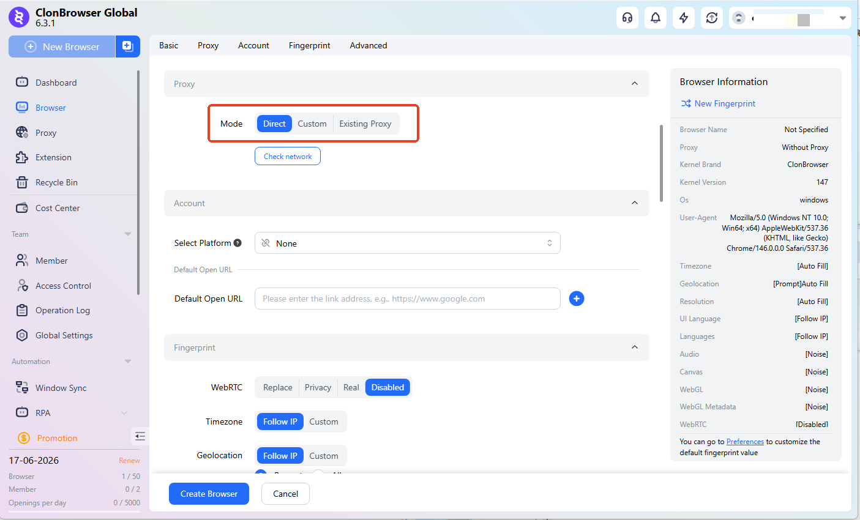Screen dimensions: 860x520
Task: Open Preferences link
Action: pyautogui.click(x=745, y=442)
